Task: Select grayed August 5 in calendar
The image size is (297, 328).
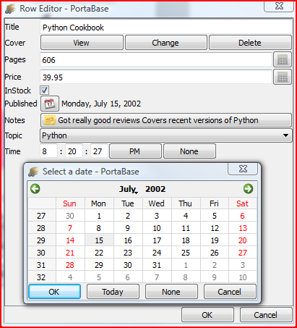Action: point(99,277)
